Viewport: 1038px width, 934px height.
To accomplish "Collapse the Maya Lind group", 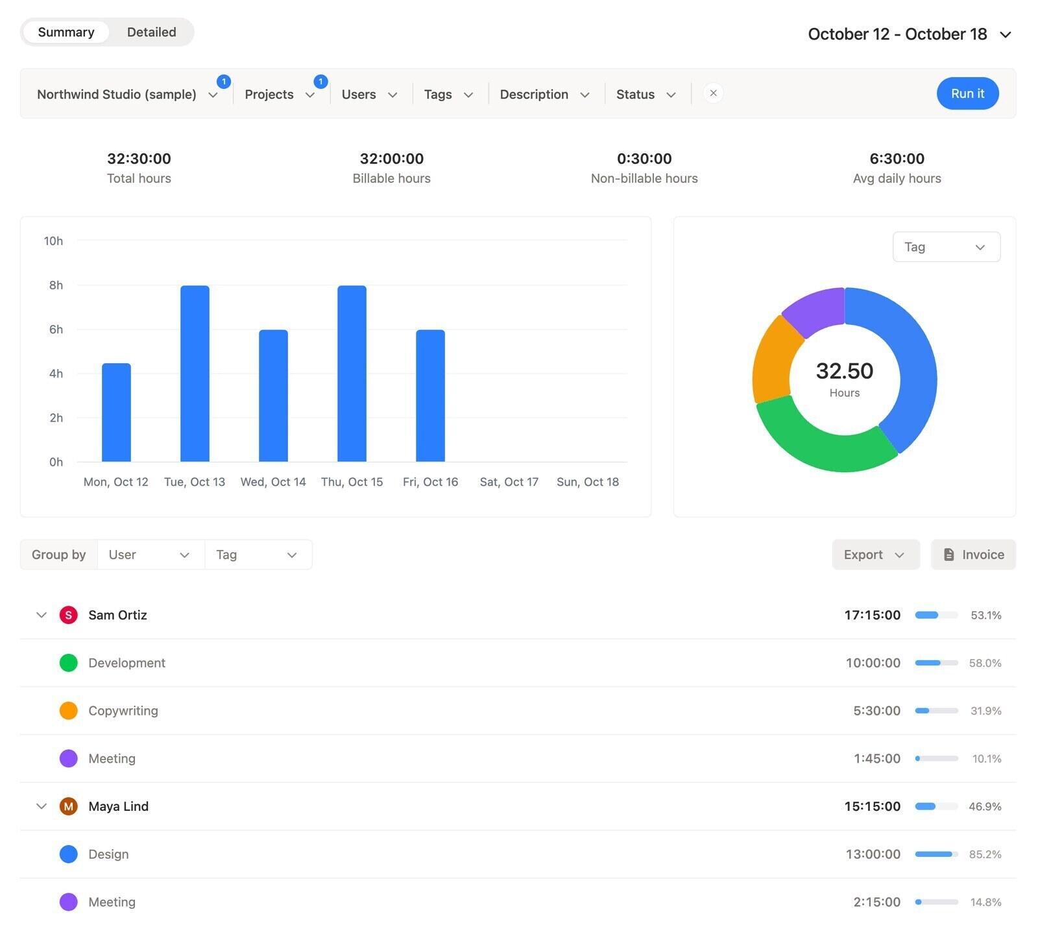I will (42, 806).
